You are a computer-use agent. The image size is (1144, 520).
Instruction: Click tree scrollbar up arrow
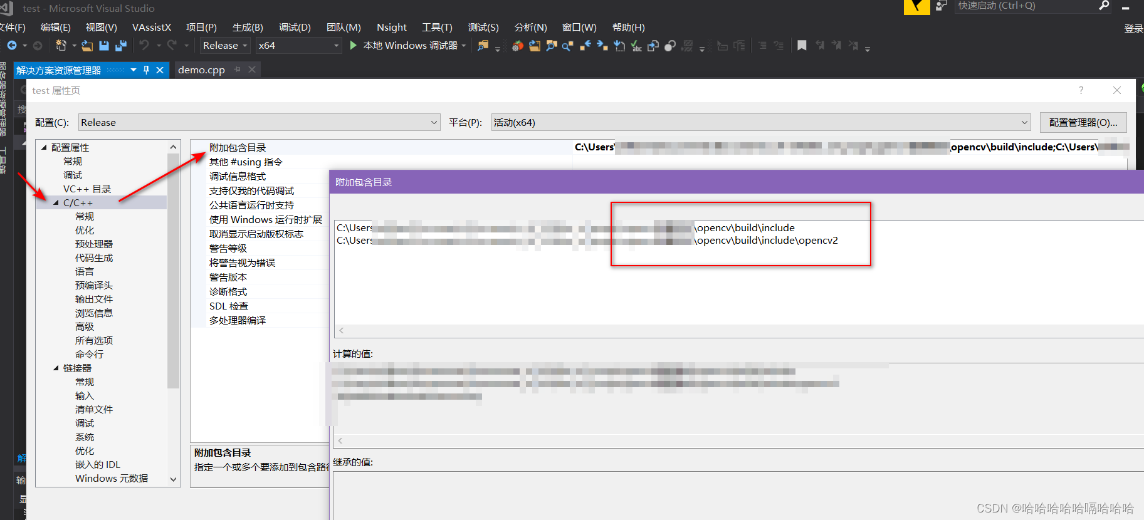coord(174,147)
